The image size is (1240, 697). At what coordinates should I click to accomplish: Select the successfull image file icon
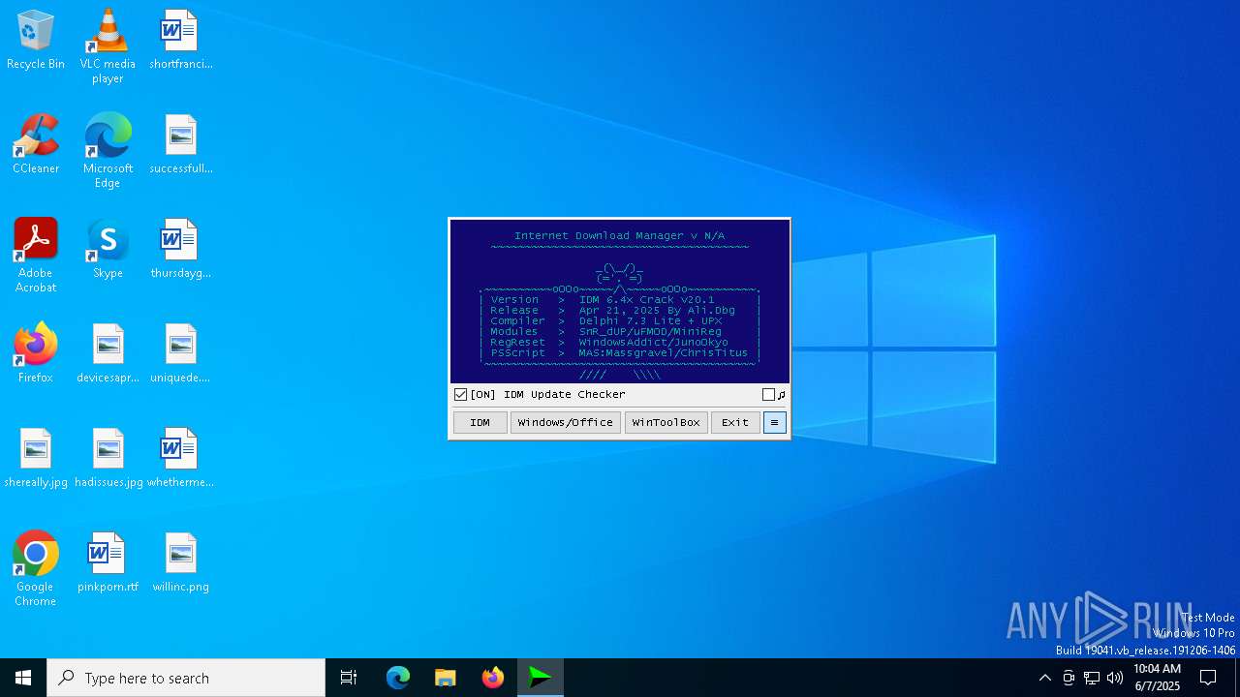coord(180,144)
